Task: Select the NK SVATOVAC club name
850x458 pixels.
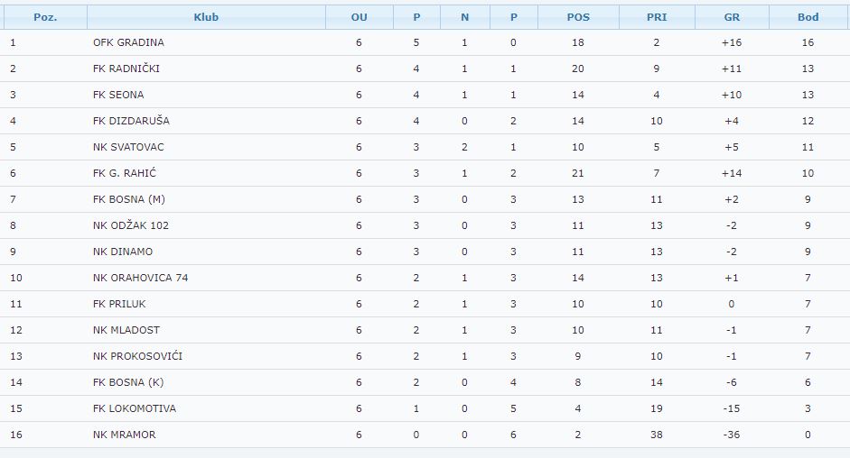Action: click(128, 147)
